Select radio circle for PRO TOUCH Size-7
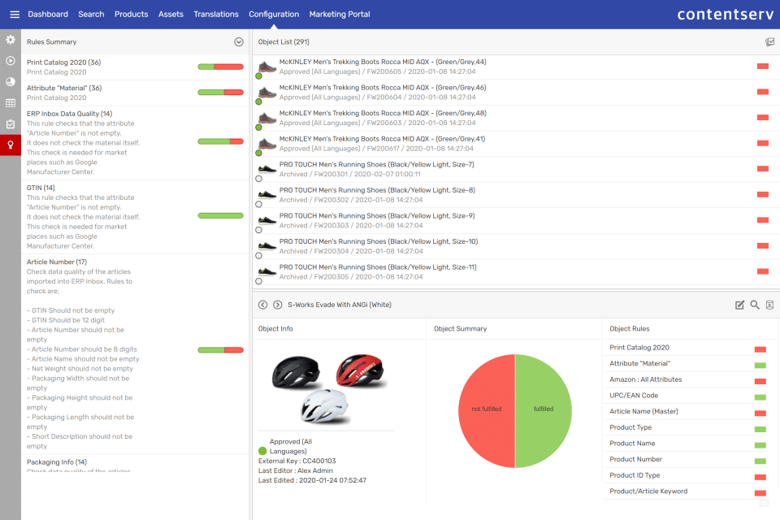This screenshot has height=520, width=780. click(x=258, y=179)
